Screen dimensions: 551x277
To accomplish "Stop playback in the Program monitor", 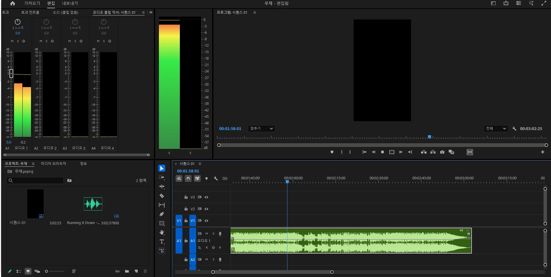I will 382,152.
